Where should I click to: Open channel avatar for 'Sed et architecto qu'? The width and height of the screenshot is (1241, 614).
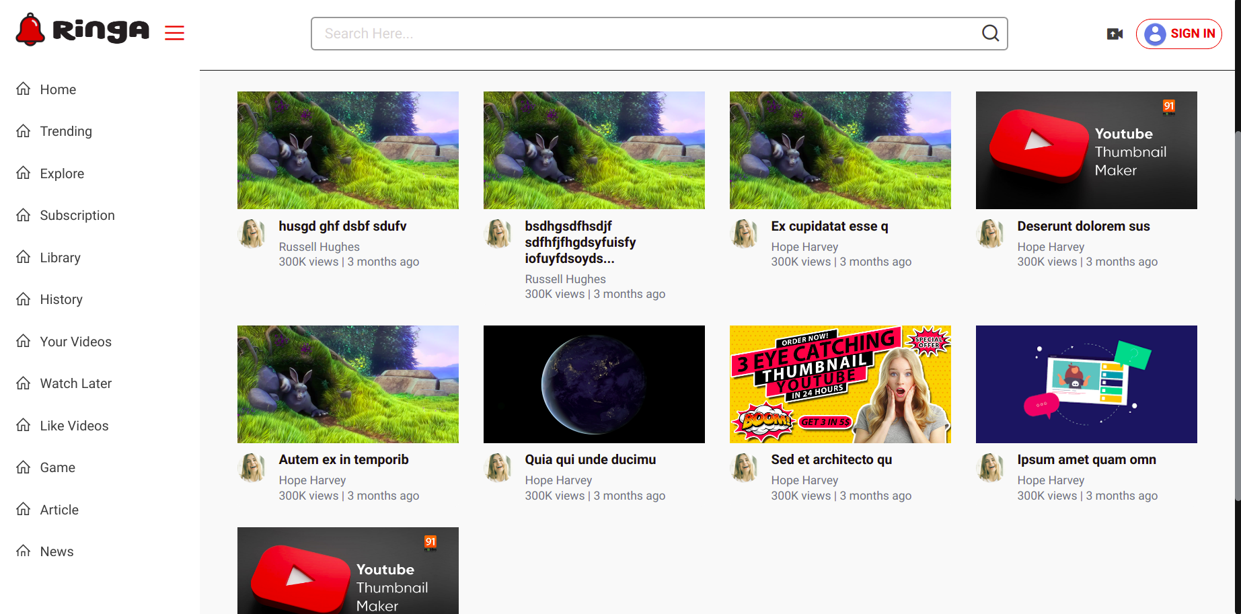[745, 467]
